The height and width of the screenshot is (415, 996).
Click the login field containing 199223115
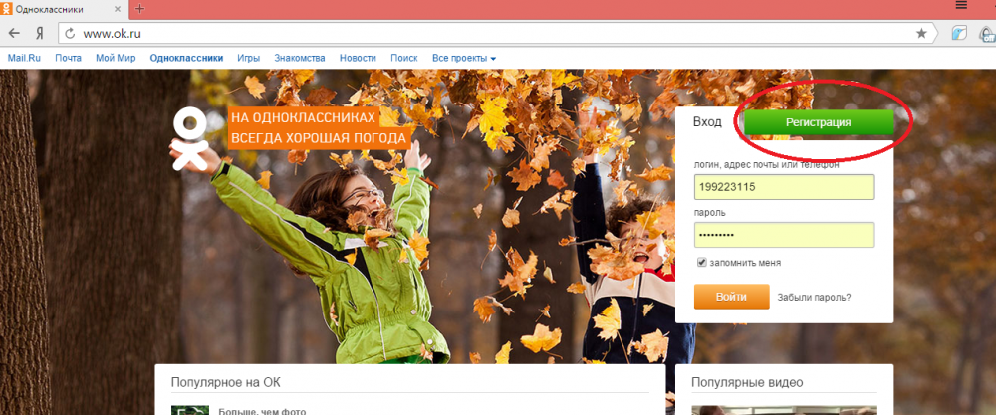click(x=785, y=187)
